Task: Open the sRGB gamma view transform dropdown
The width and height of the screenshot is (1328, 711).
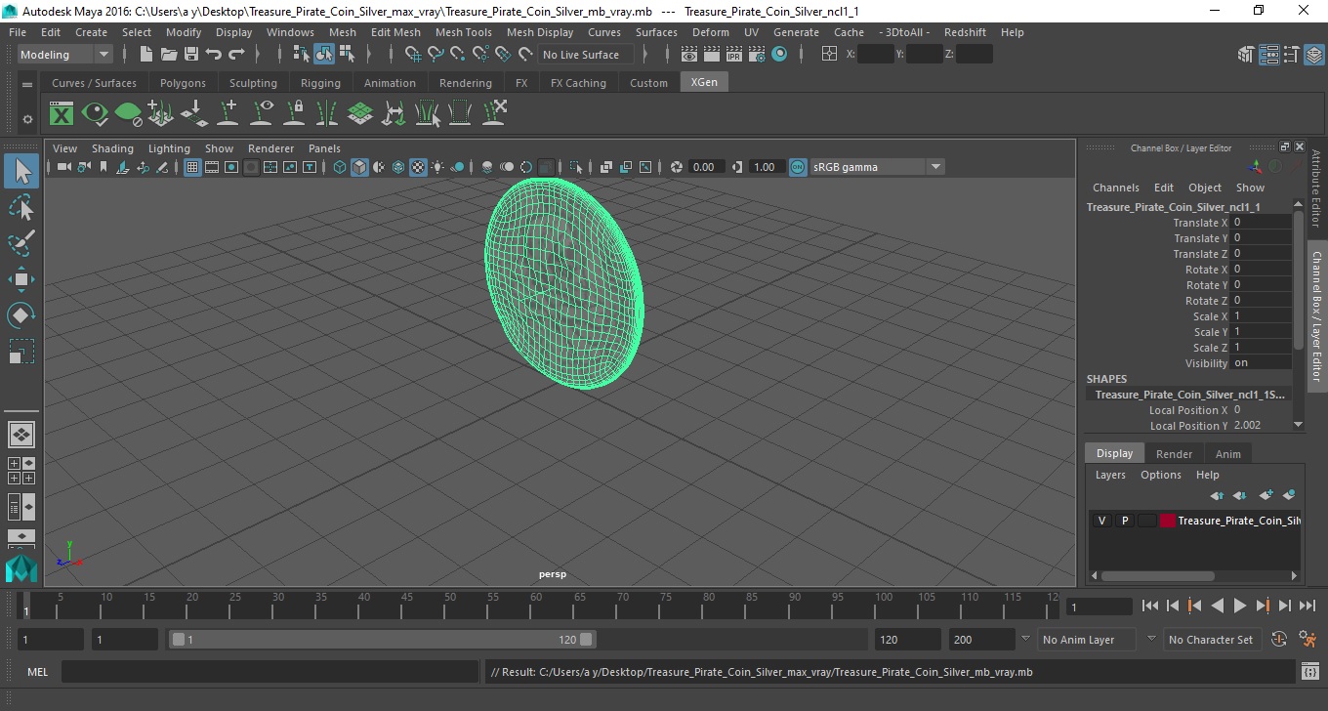Action: click(x=876, y=167)
